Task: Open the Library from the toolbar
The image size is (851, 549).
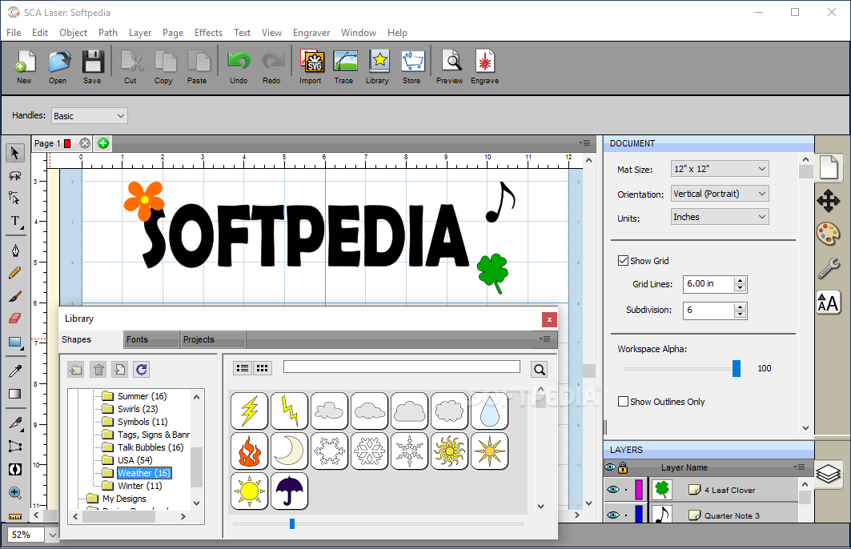Action: (378, 66)
